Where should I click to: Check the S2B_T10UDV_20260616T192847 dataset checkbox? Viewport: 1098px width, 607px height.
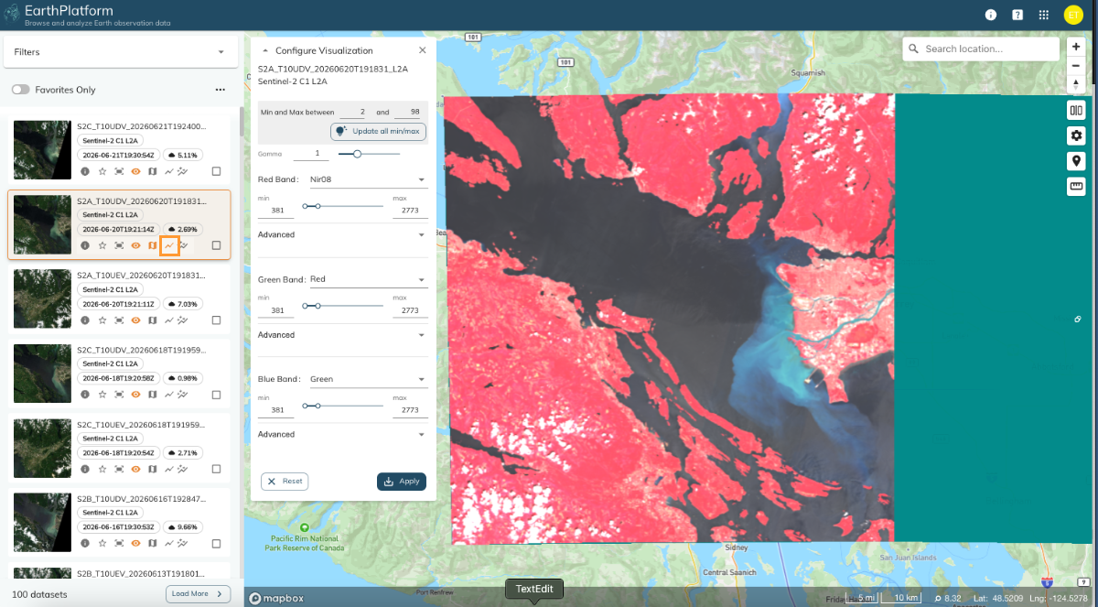(x=216, y=544)
